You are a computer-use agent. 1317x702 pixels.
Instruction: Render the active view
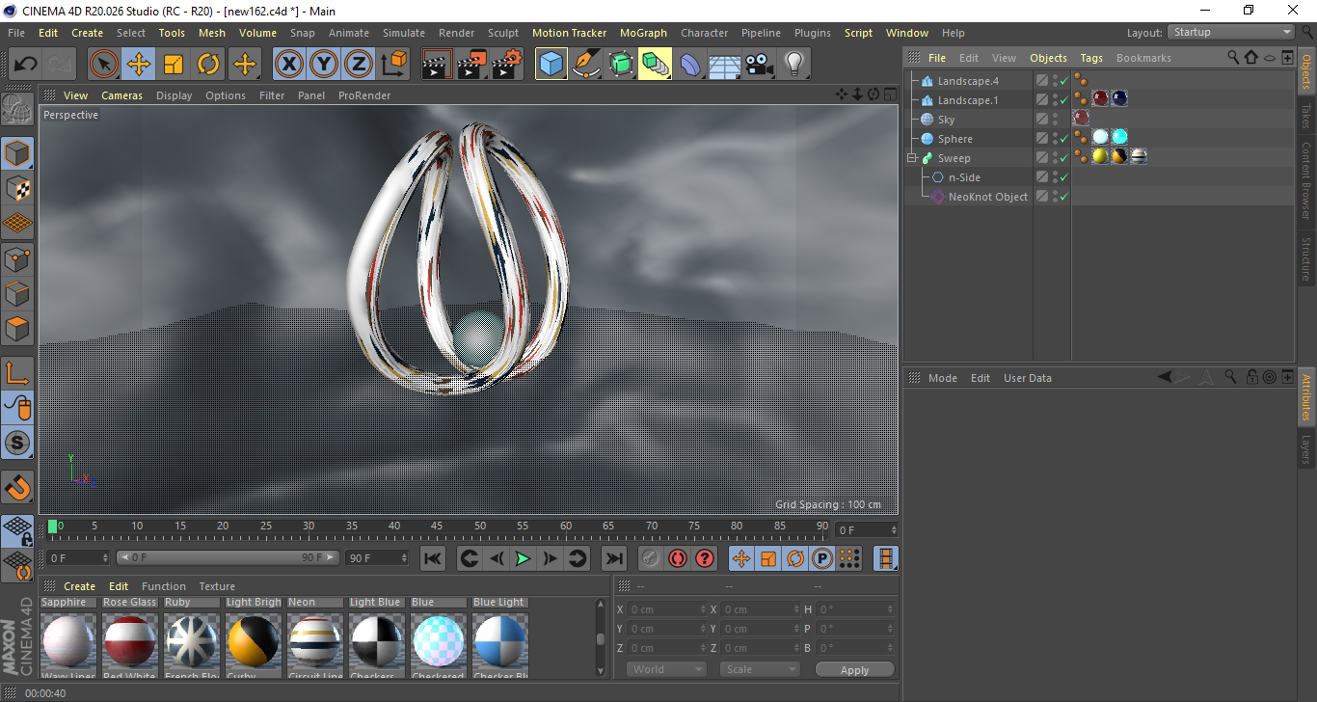(x=438, y=65)
